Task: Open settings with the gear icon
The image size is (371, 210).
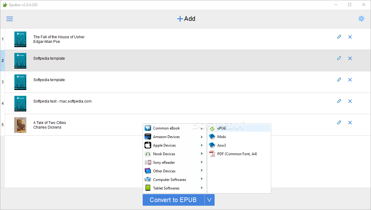Action: [x=361, y=19]
